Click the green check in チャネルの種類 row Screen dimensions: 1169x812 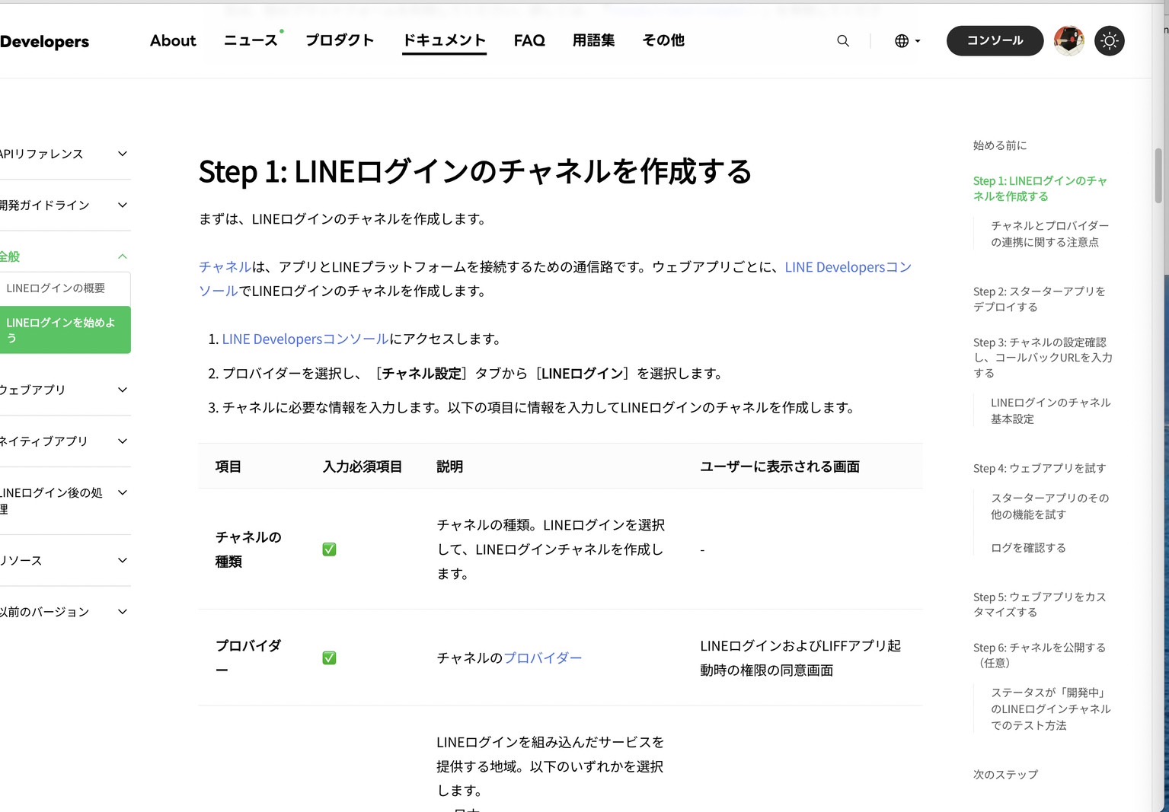[329, 549]
